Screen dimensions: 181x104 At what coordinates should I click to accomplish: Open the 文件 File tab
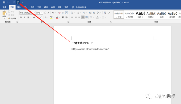[4, 7]
